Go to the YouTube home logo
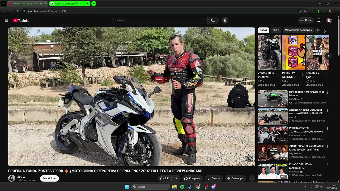The width and height of the screenshot is (340, 191). pos(21,20)
